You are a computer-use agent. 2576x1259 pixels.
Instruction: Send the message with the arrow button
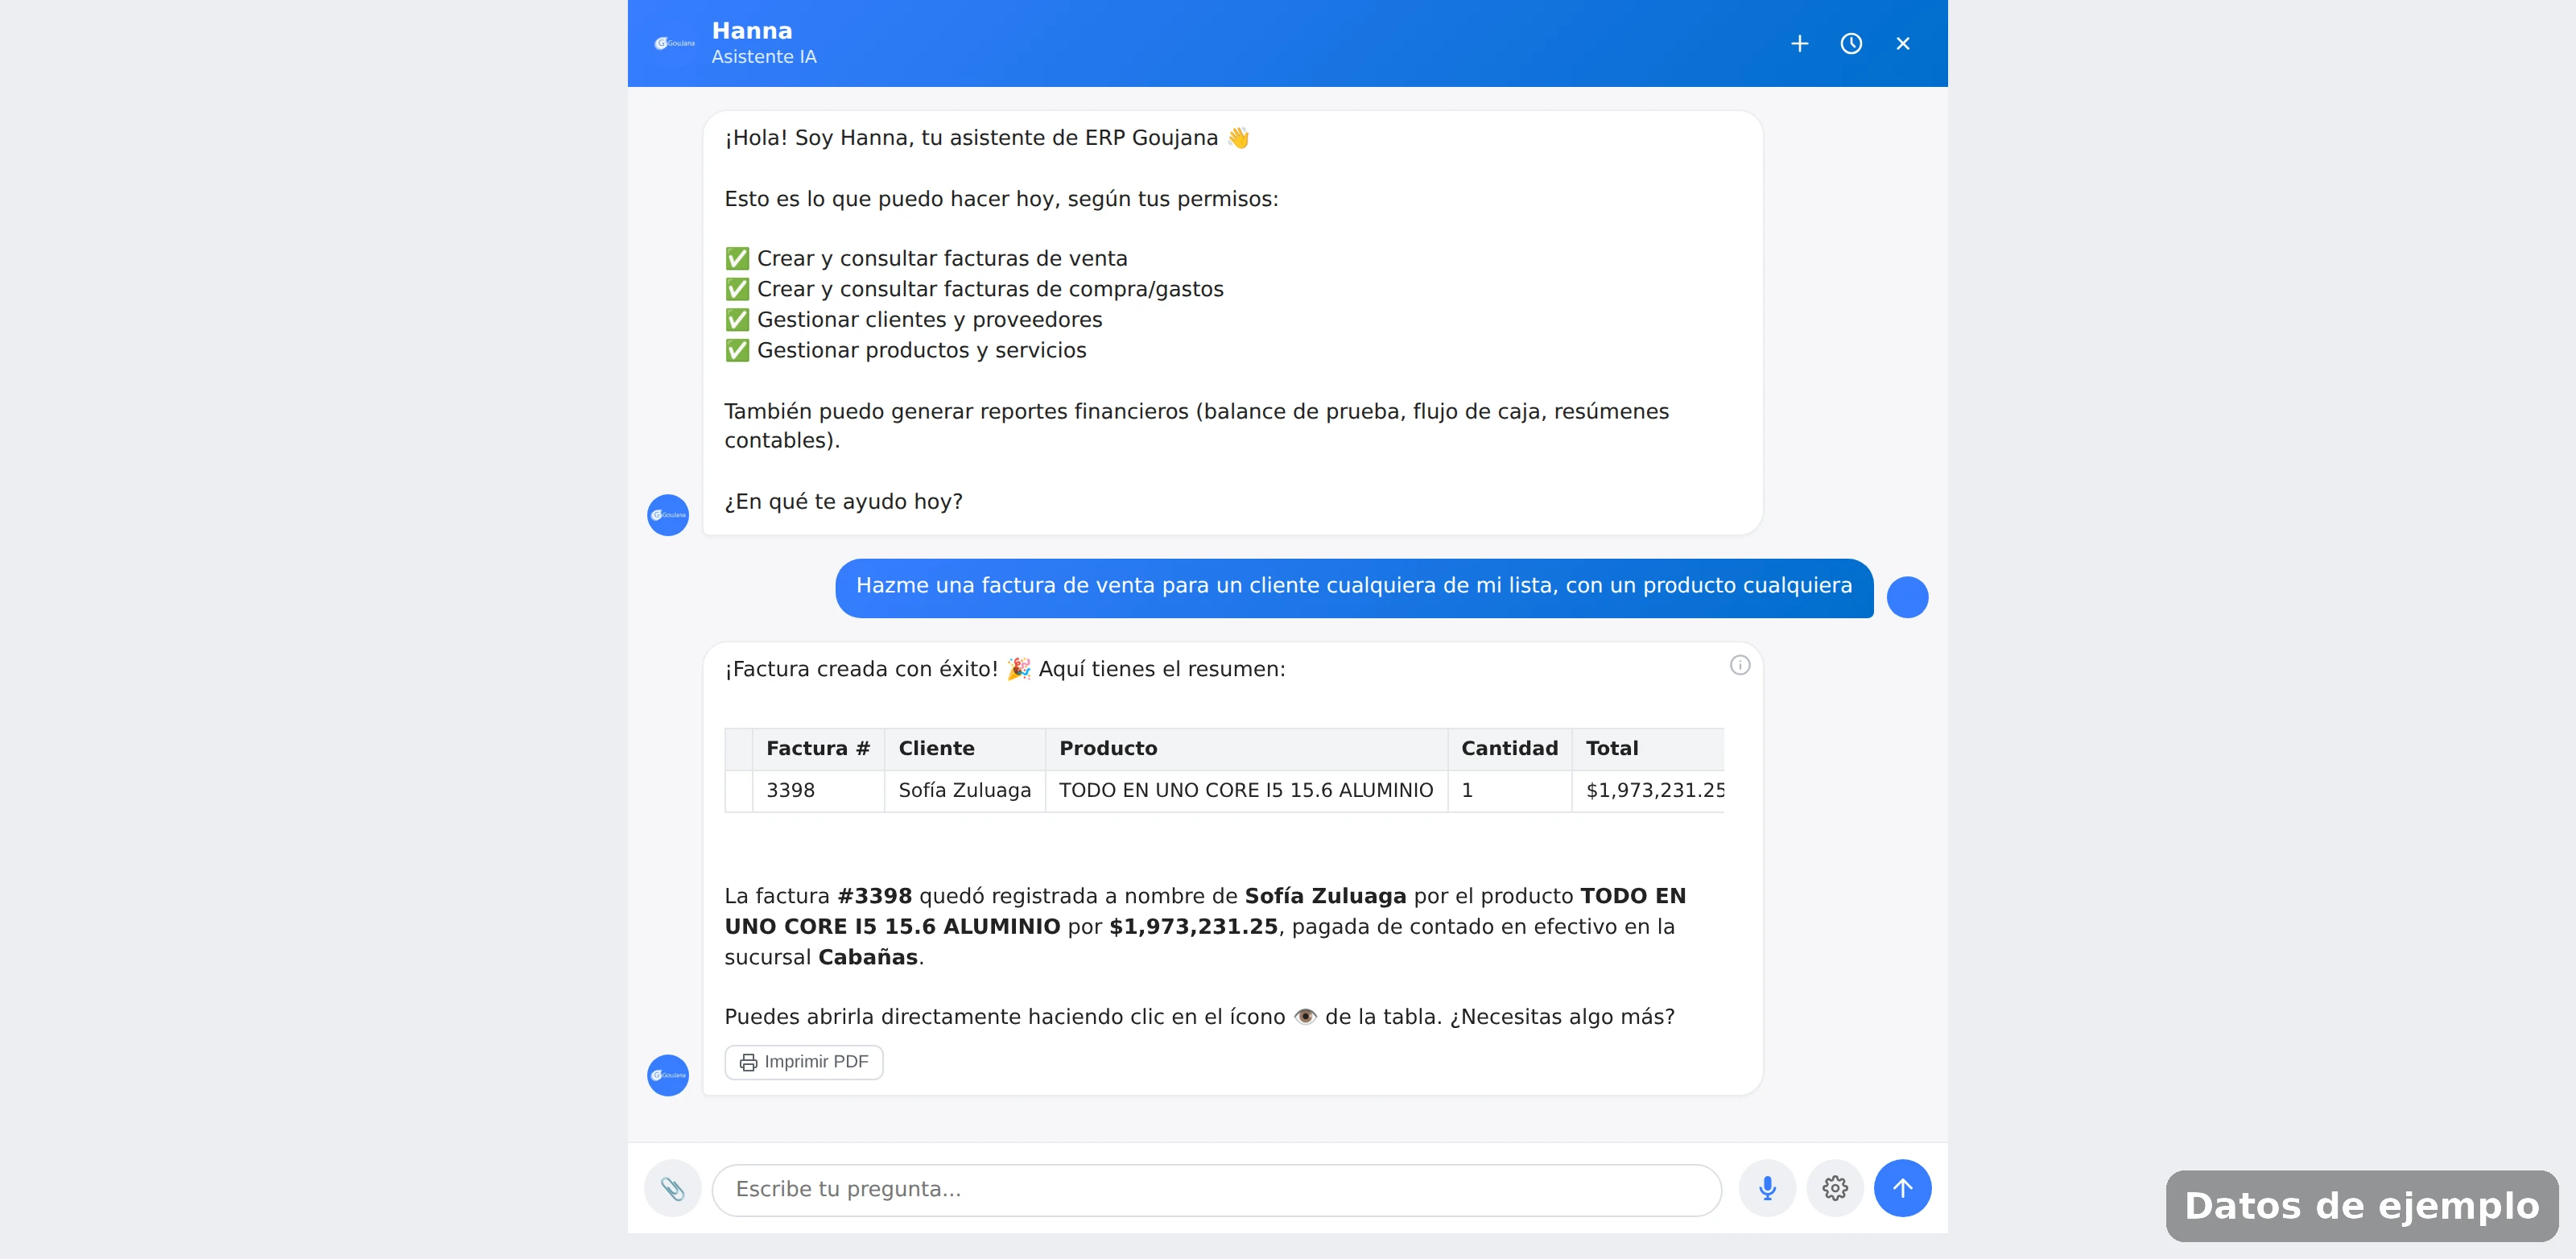click(x=1902, y=1188)
